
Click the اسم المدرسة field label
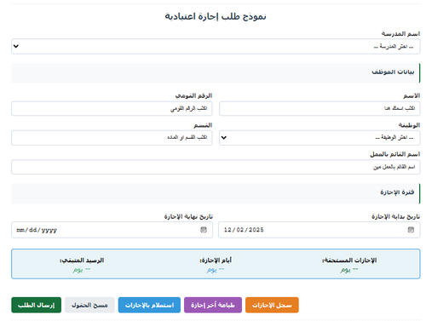point(400,34)
